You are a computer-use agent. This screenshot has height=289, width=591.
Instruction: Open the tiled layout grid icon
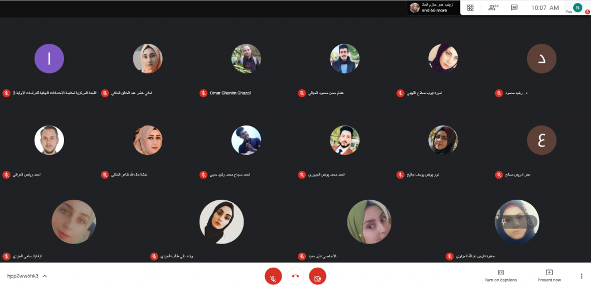(x=470, y=7)
